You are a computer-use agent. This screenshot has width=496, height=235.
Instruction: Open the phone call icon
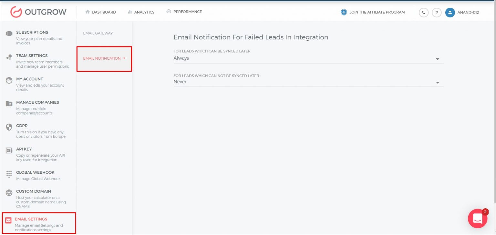click(423, 13)
